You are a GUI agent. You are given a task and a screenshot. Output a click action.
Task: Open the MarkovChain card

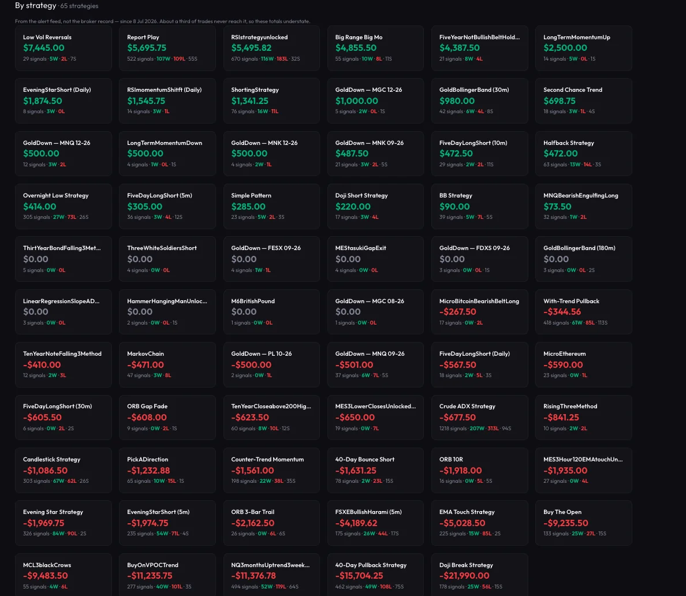[x=167, y=364]
